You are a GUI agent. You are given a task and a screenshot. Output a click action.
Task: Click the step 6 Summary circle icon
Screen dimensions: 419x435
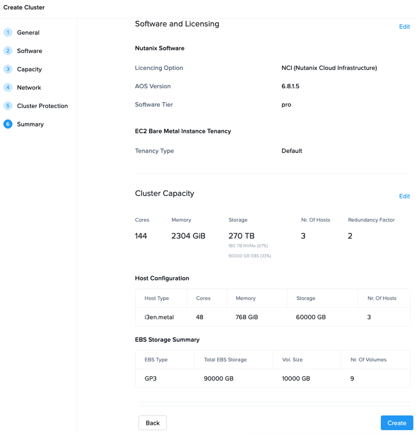pyautogui.click(x=8, y=124)
